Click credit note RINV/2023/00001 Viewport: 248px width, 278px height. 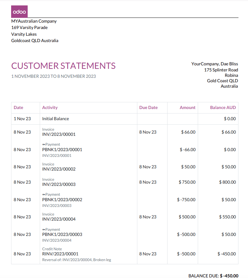pos(60,254)
